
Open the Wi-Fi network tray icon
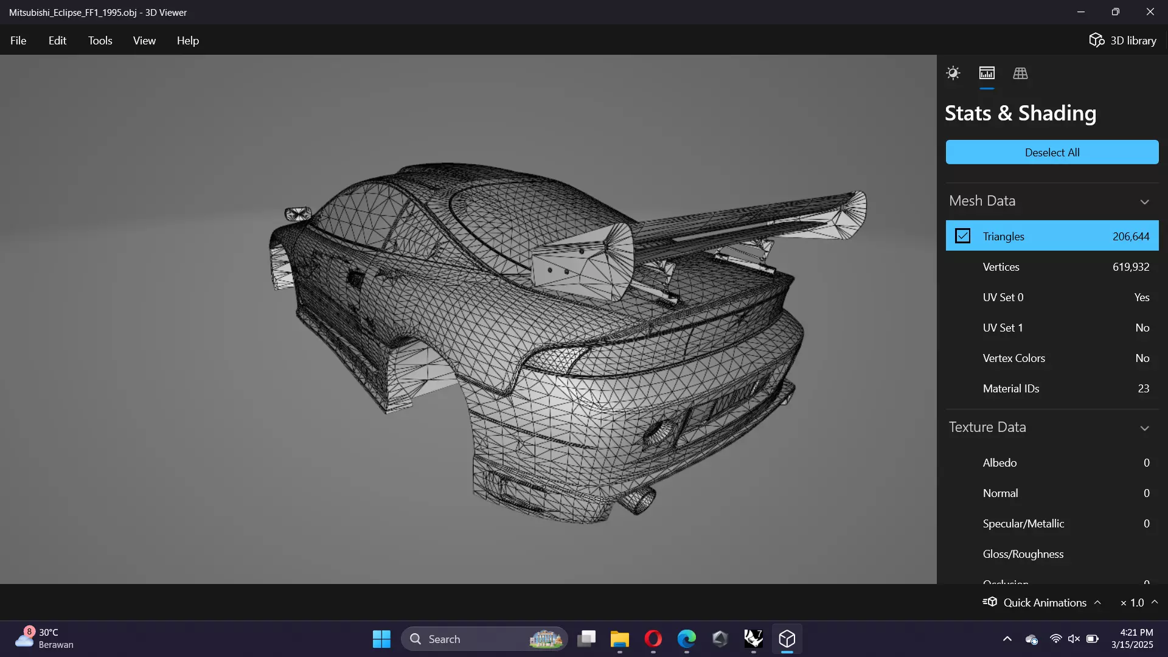[1055, 639]
